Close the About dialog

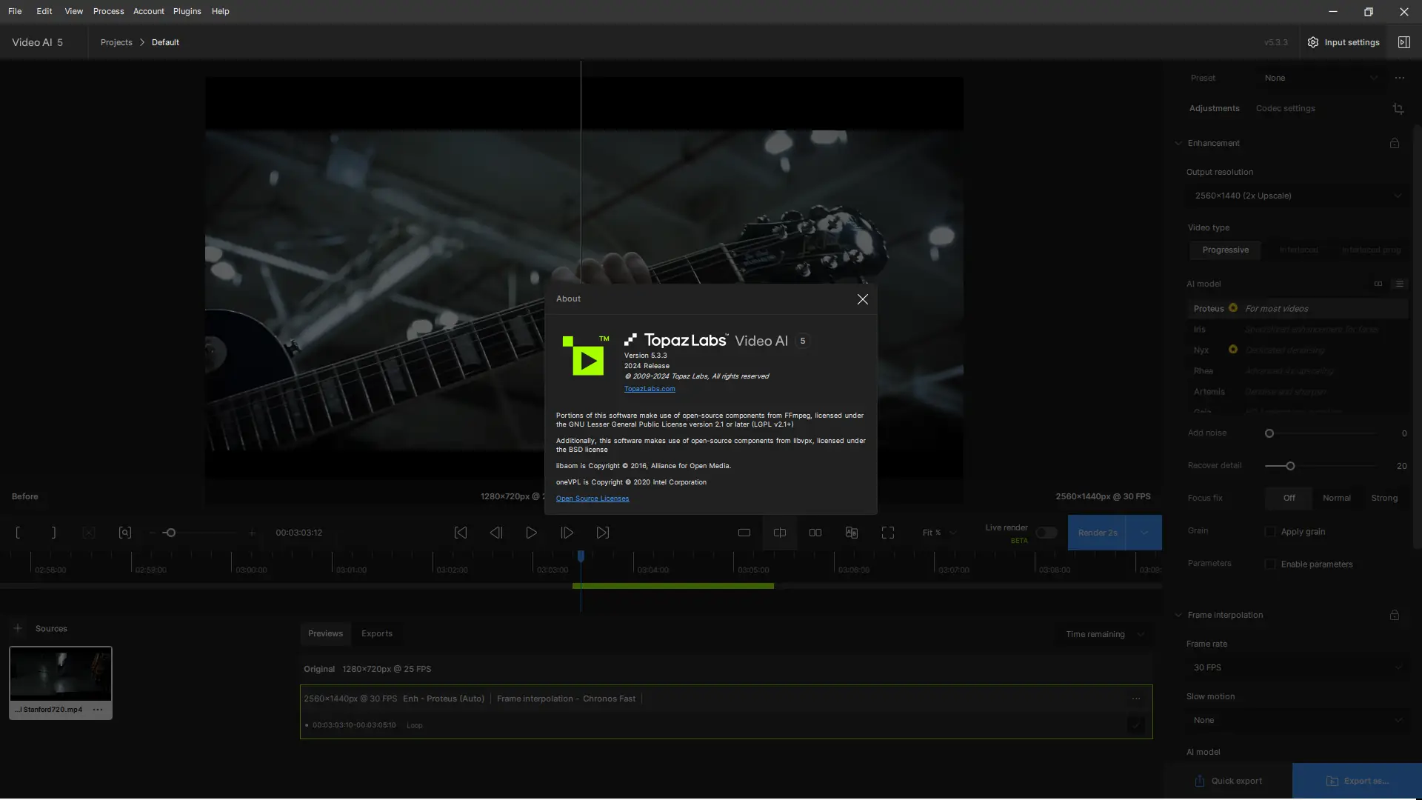click(x=862, y=299)
